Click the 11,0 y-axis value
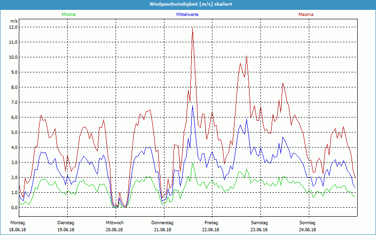Image resolution: width=376 pixels, height=235 pixels. click(x=13, y=42)
